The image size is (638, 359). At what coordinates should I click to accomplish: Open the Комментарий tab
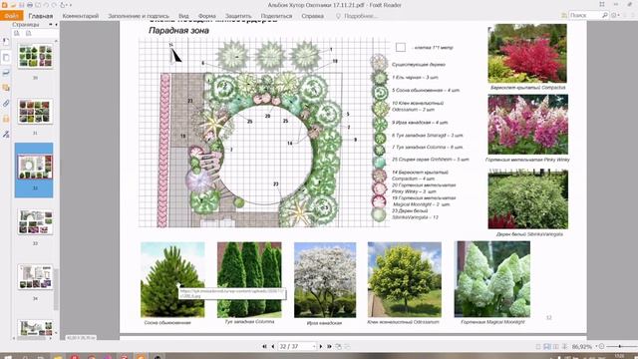click(81, 16)
